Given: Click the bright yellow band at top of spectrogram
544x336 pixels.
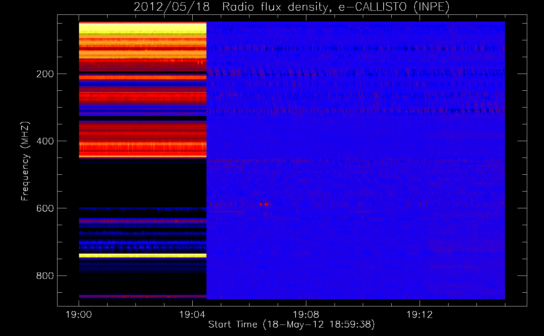Looking at the screenshot, I should point(143,28).
